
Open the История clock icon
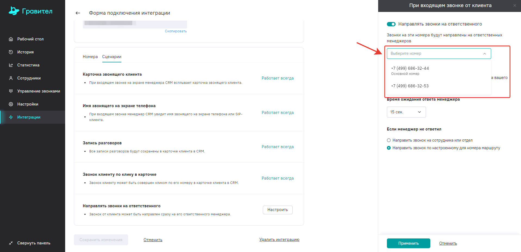coord(11,52)
